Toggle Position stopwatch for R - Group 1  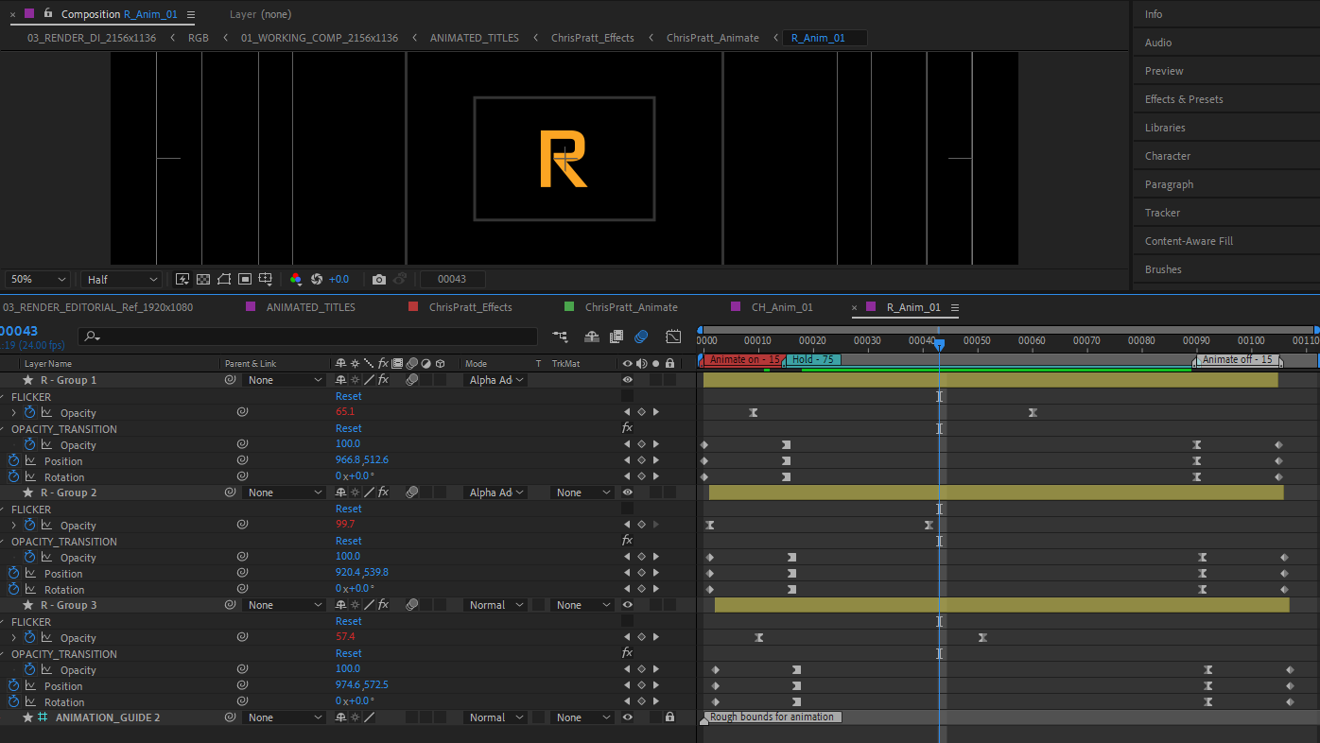tap(13, 461)
